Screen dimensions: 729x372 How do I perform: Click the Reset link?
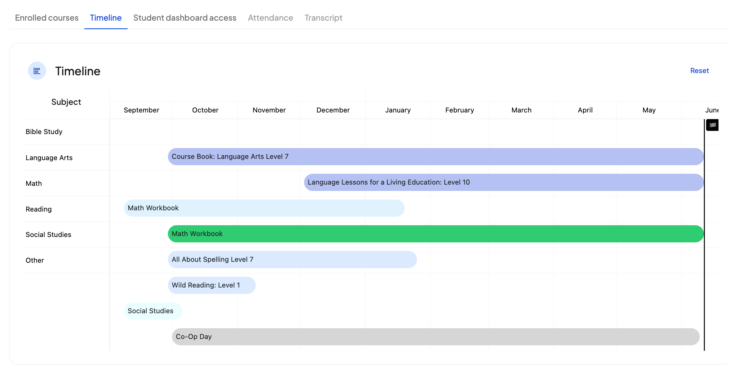[x=699, y=71]
